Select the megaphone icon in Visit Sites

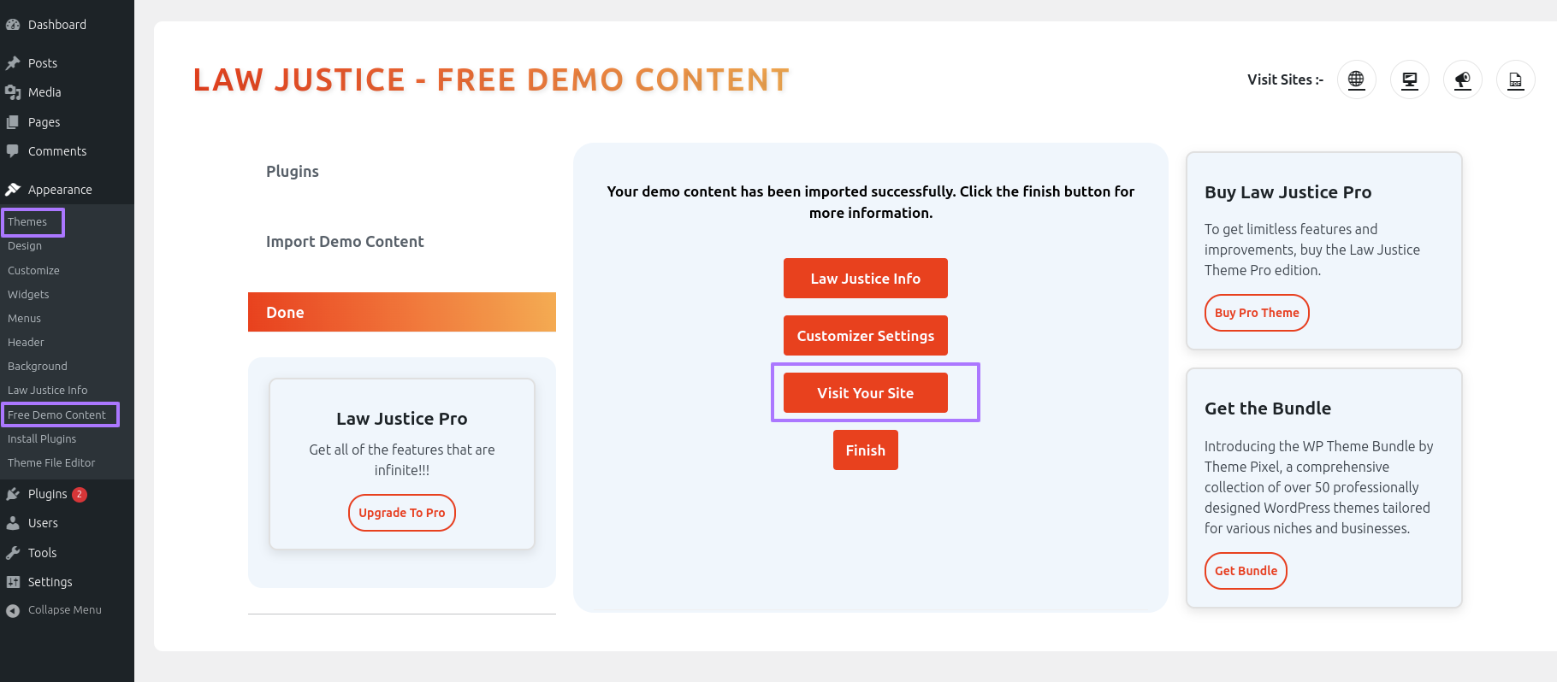click(x=1463, y=79)
